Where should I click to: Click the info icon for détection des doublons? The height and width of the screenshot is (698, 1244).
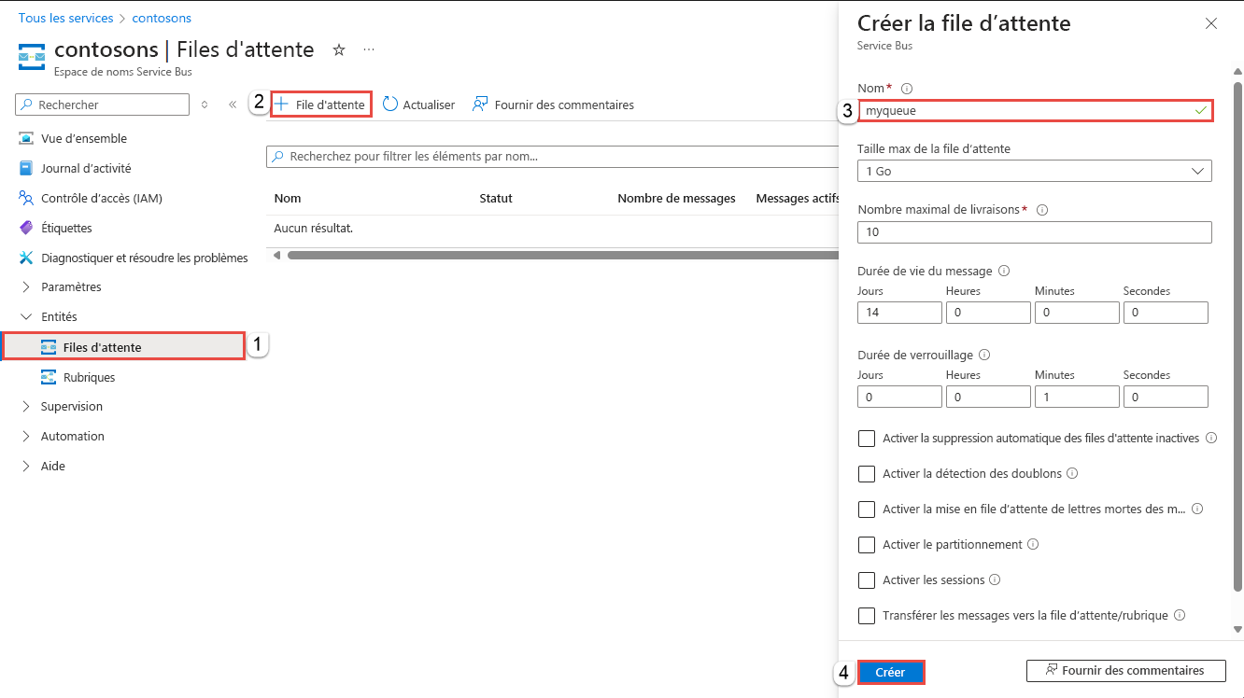tap(1072, 473)
